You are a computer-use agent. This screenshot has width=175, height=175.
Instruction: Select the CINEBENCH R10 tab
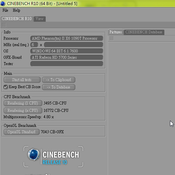tap(17, 19)
